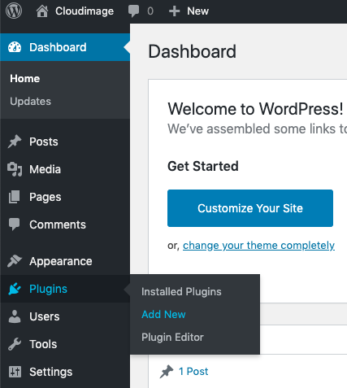Open the Cloudimage site name link
Viewport: 347px width, 388px height.
85,11
